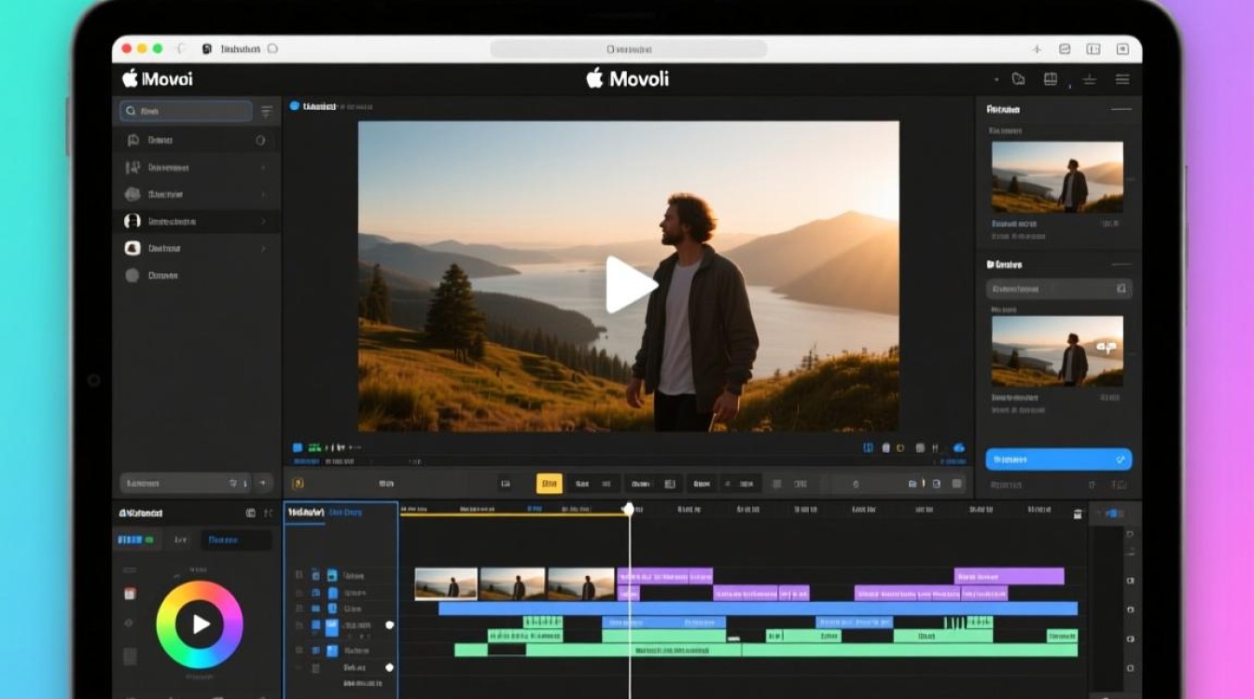Go back using the title bar chevron

coord(180,48)
